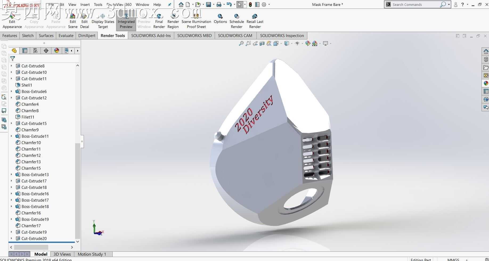Toggle the Integrated Preview button
Viewport: 489px width, 261px height.
point(126,21)
